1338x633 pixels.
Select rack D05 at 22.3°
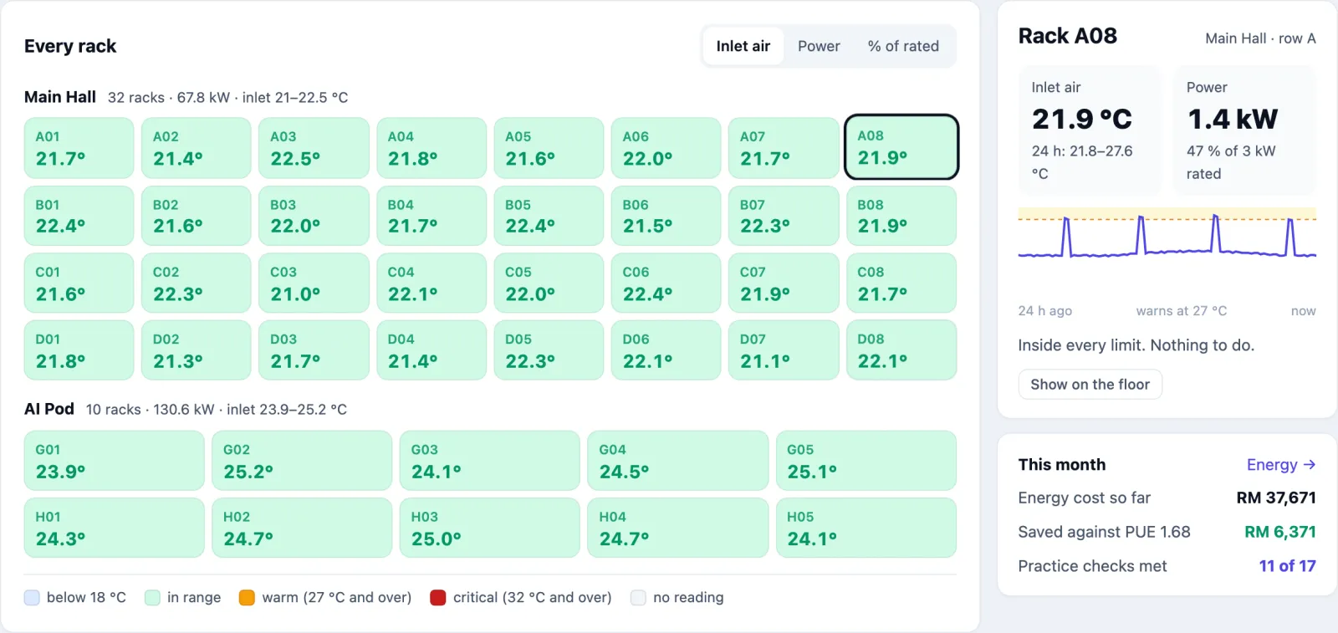[549, 350]
